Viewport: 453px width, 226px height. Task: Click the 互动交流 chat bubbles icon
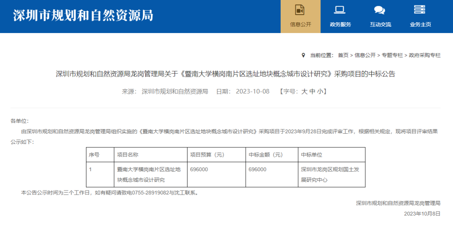tap(379, 10)
